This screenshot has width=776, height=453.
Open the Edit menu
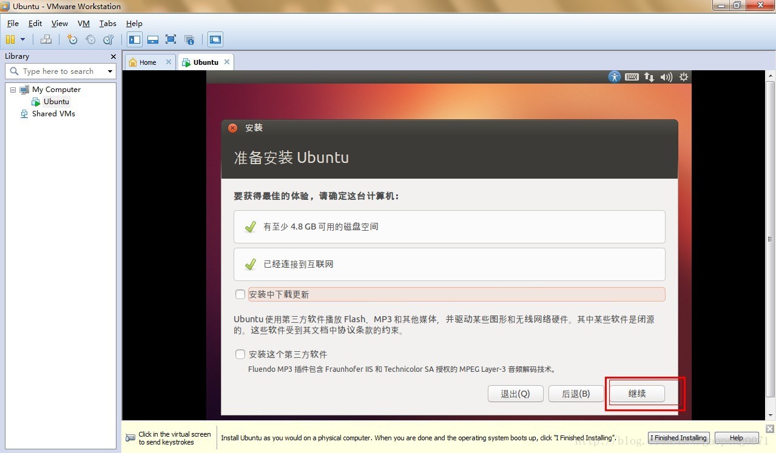point(35,23)
